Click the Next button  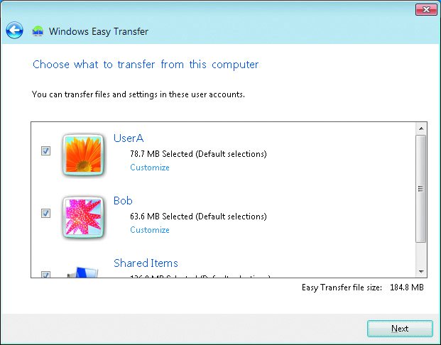click(400, 329)
